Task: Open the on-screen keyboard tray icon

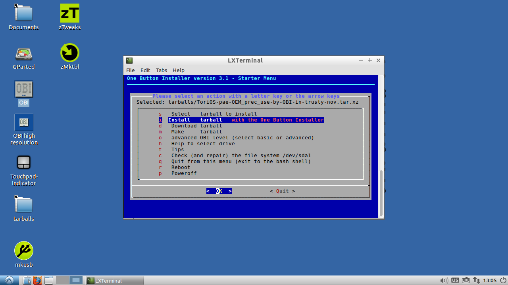Action: (x=466, y=280)
